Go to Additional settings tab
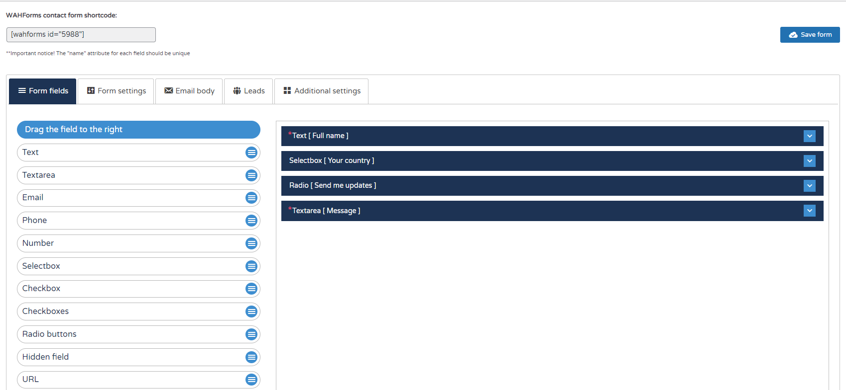The width and height of the screenshot is (846, 390). (x=322, y=91)
